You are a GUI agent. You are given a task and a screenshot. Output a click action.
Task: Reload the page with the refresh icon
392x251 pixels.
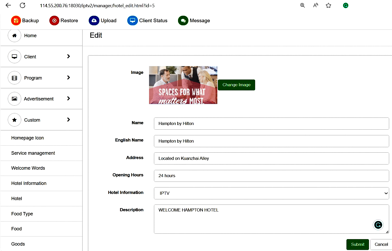pos(23,5)
